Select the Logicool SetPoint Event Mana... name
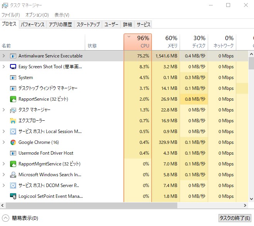Image resolution: width=254 pixels, height=226 pixels. (50, 196)
